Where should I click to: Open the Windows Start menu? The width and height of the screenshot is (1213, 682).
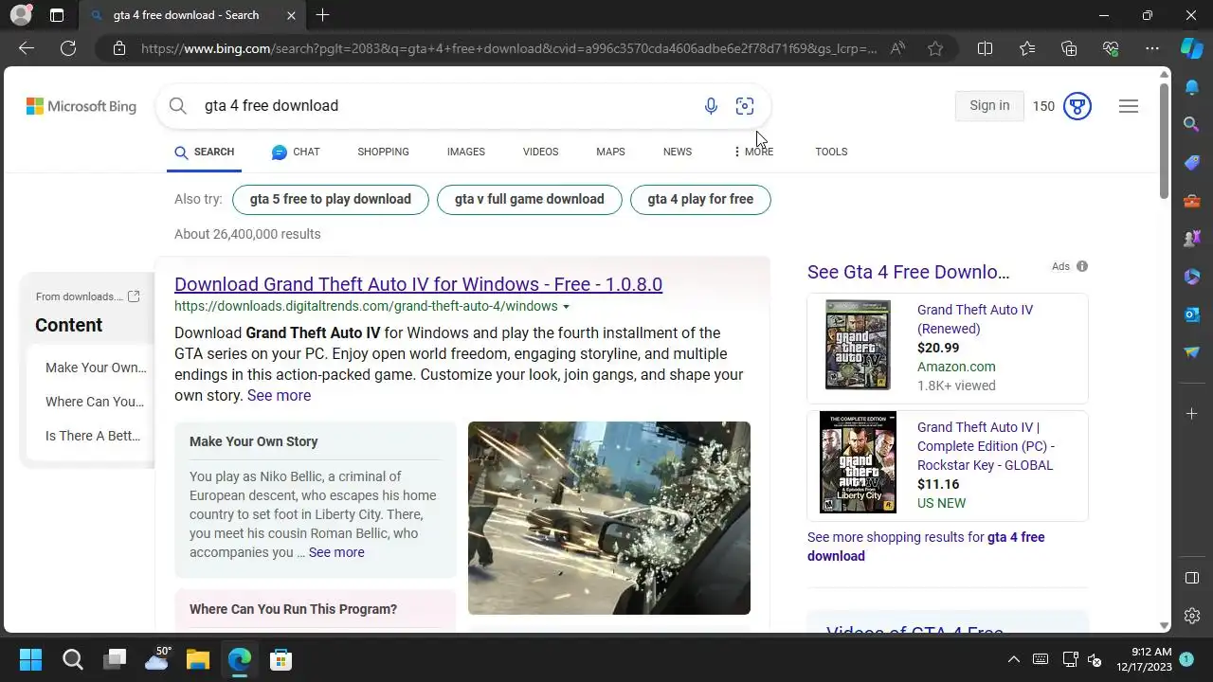(x=30, y=659)
